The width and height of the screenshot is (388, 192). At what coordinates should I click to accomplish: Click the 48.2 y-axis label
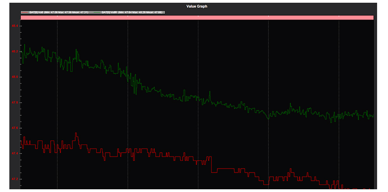tap(15, 52)
